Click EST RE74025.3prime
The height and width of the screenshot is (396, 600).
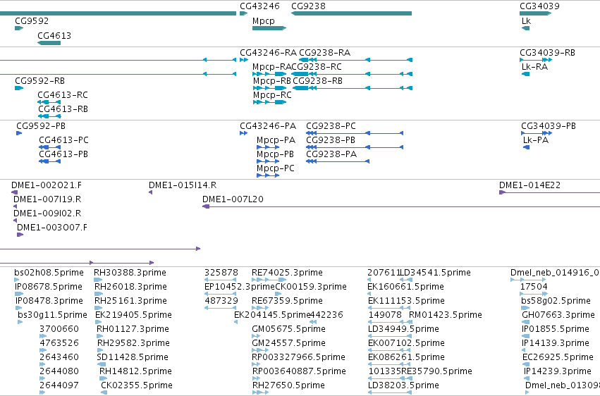pos(287,273)
